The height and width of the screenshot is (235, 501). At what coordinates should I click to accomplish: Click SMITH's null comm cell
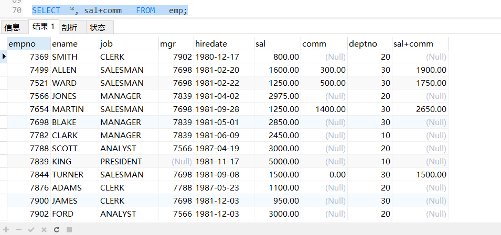point(324,57)
